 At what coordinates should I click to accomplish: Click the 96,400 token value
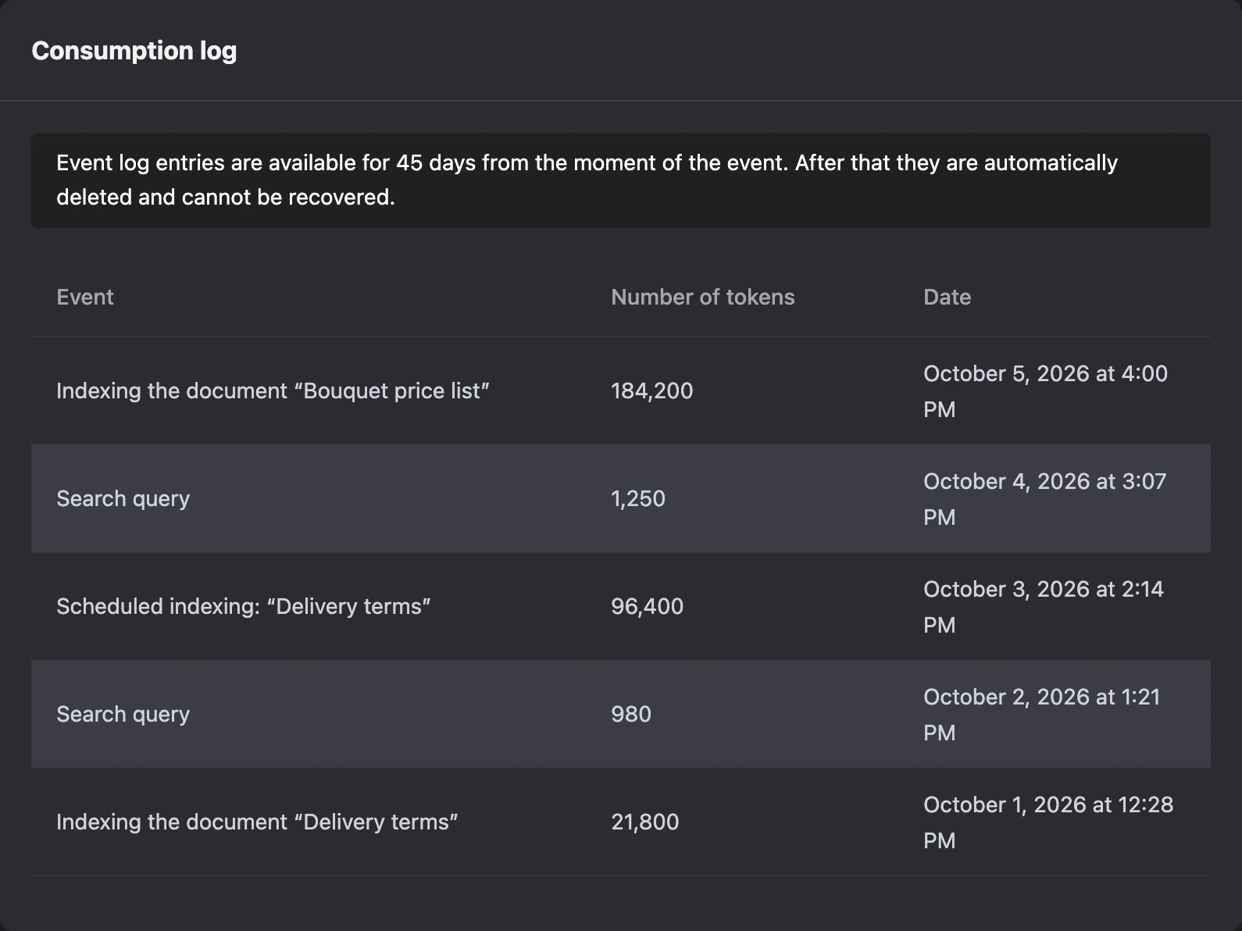[647, 606]
